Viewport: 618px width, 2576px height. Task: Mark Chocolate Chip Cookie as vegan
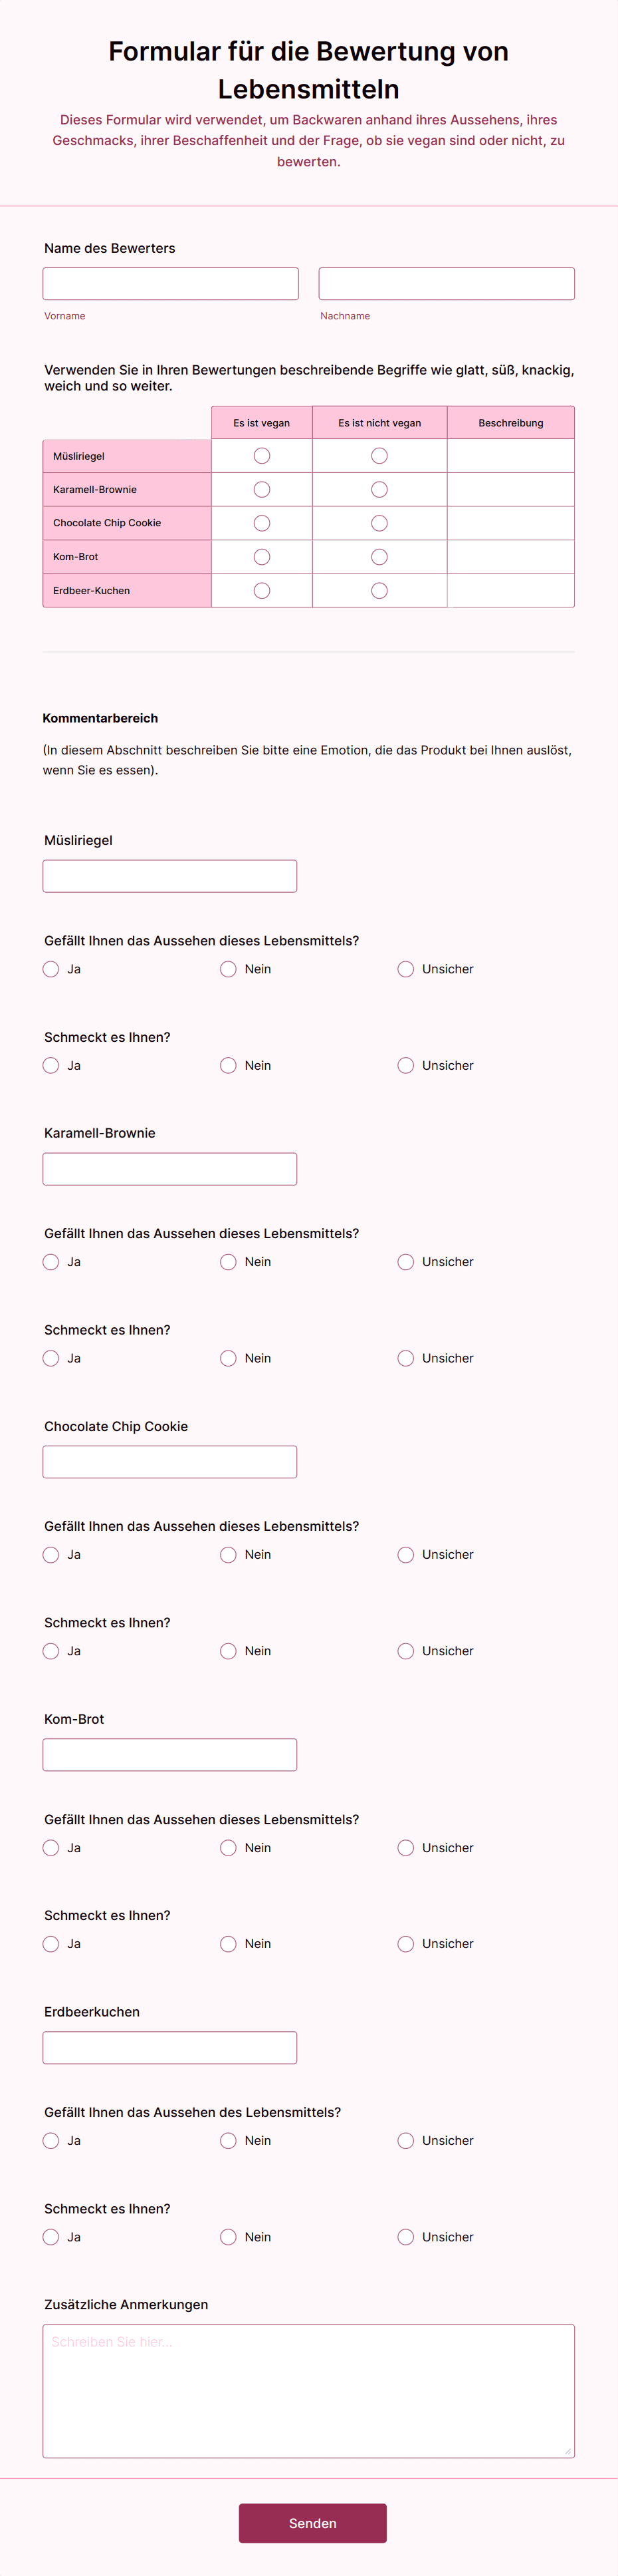tap(262, 523)
